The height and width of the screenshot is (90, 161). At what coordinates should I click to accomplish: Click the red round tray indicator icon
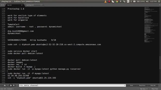click(x=109, y=1)
